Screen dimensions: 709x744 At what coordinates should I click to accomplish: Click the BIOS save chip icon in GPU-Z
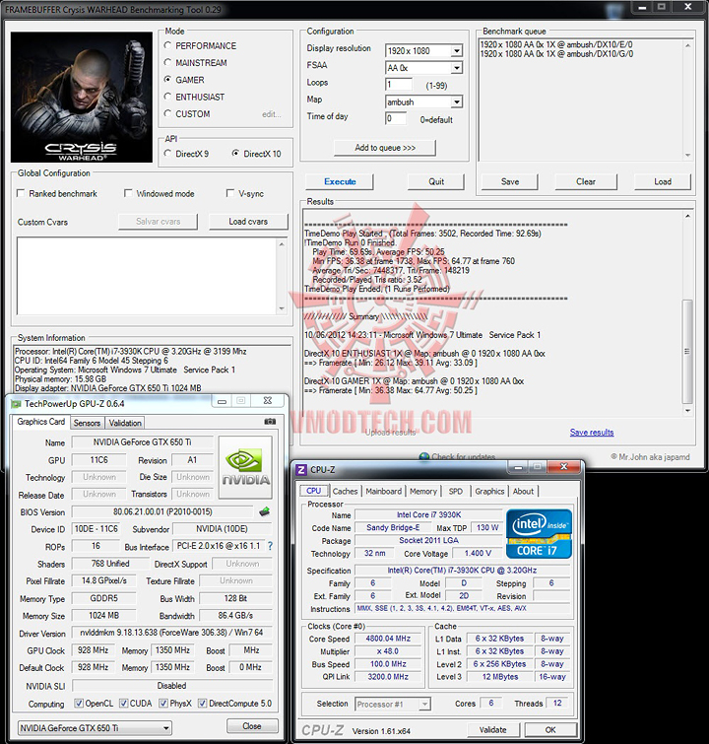265,511
